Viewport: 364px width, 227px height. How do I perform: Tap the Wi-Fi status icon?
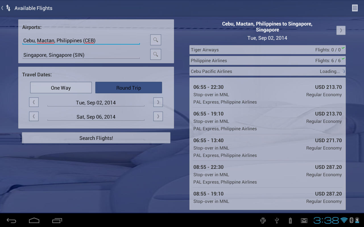pos(344,220)
